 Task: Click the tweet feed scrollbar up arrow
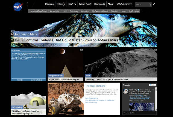tap(156, 88)
